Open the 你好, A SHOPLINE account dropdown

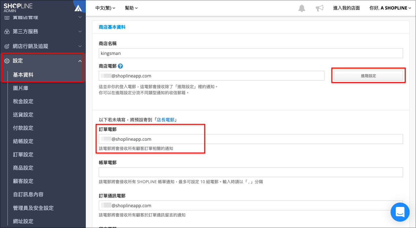tap(390, 8)
